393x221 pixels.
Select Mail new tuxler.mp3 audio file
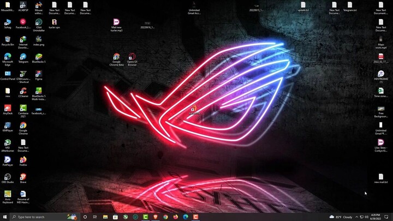point(117,25)
